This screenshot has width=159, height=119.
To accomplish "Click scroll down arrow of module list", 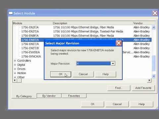I will (154, 76).
